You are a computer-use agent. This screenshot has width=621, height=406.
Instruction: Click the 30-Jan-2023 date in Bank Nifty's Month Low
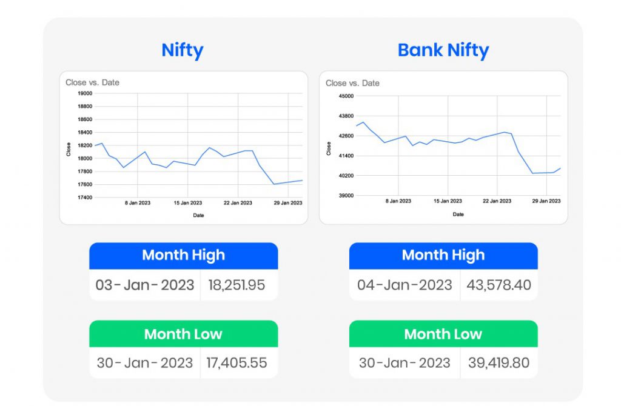click(x=404, y=363)
